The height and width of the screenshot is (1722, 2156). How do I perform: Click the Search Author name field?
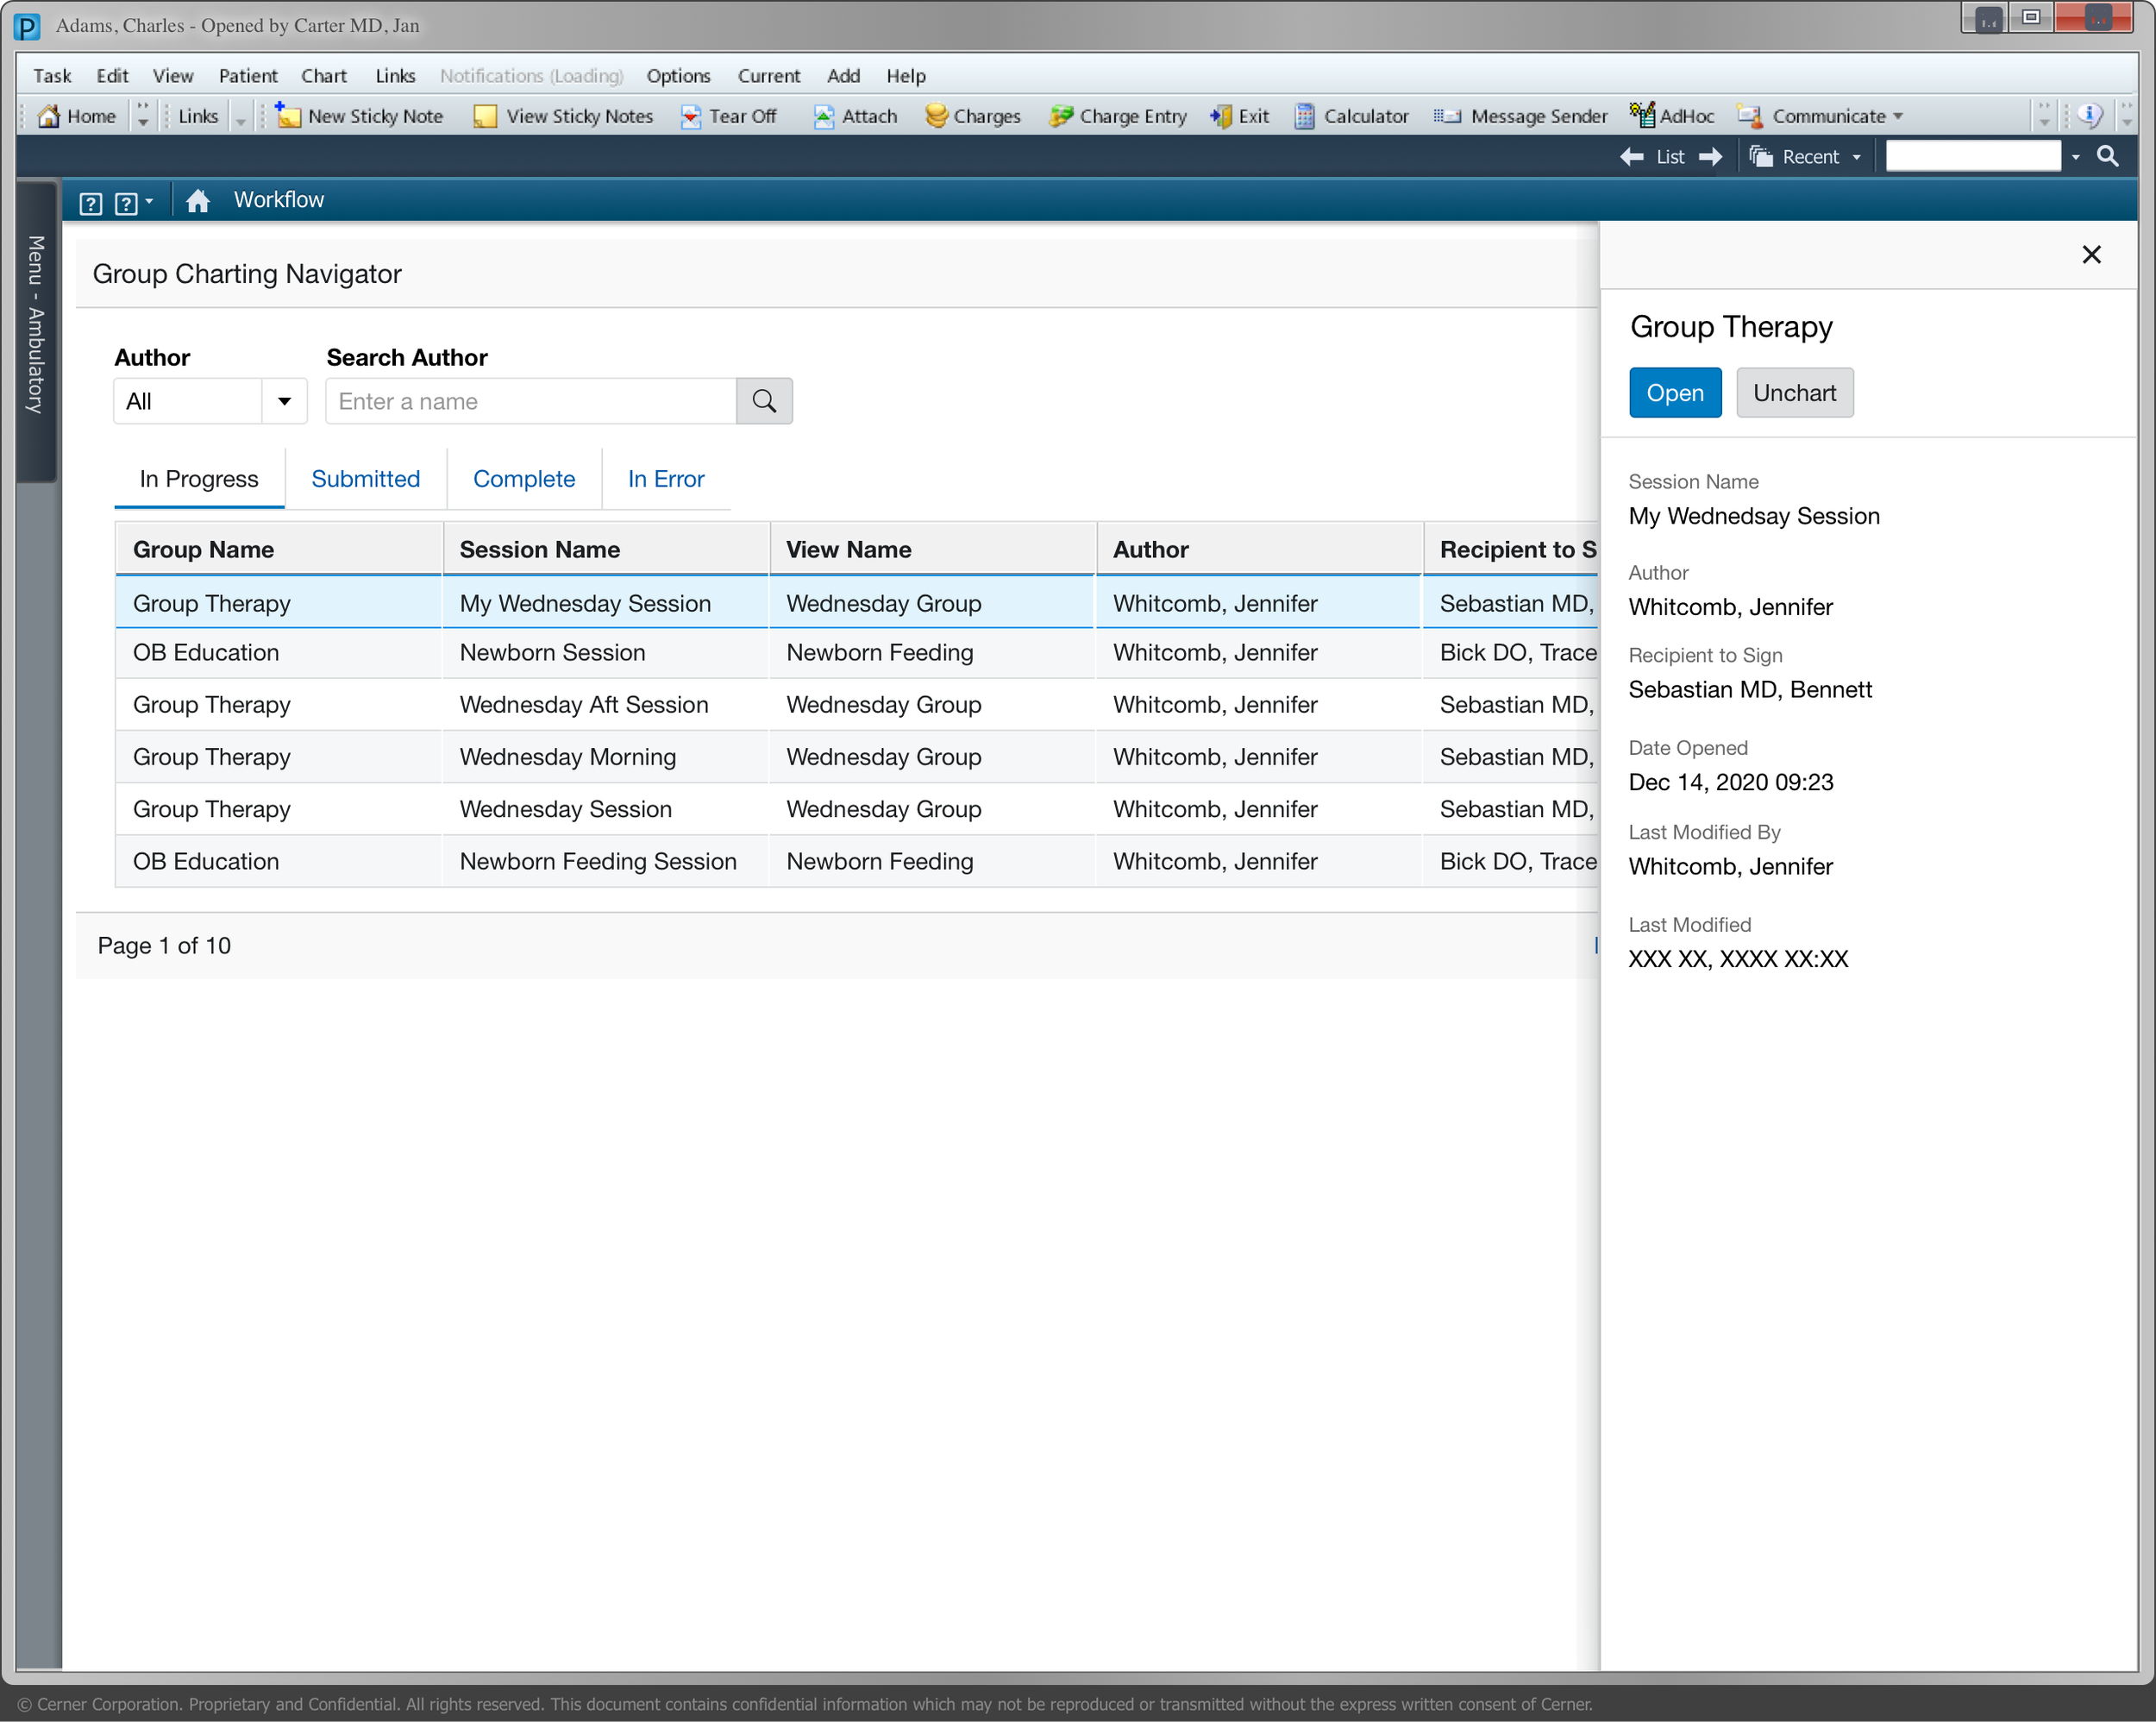531,401
